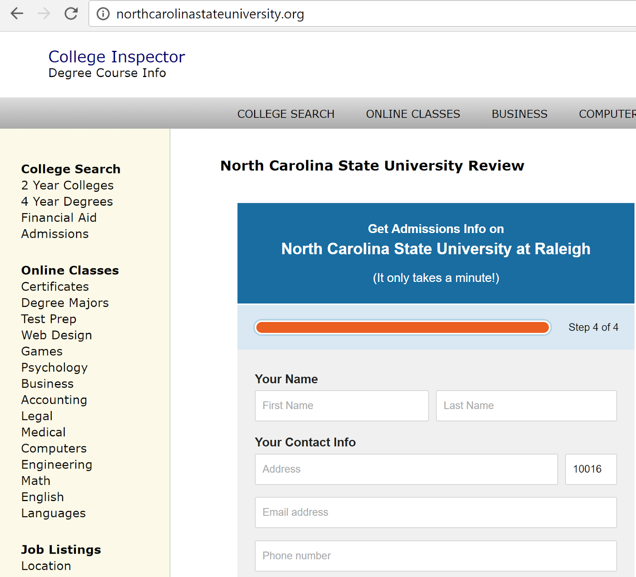This screenshot has height=577, width=636.
Task: Click the zip code field showing 10016
Action: click(591, 469)
